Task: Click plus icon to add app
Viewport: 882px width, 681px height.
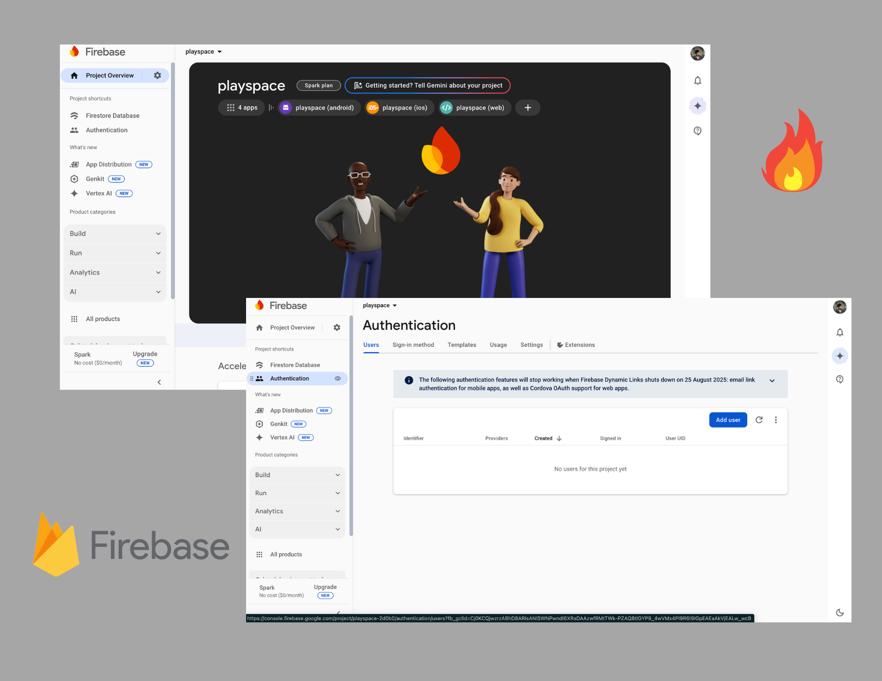Action: pos(528,108)
